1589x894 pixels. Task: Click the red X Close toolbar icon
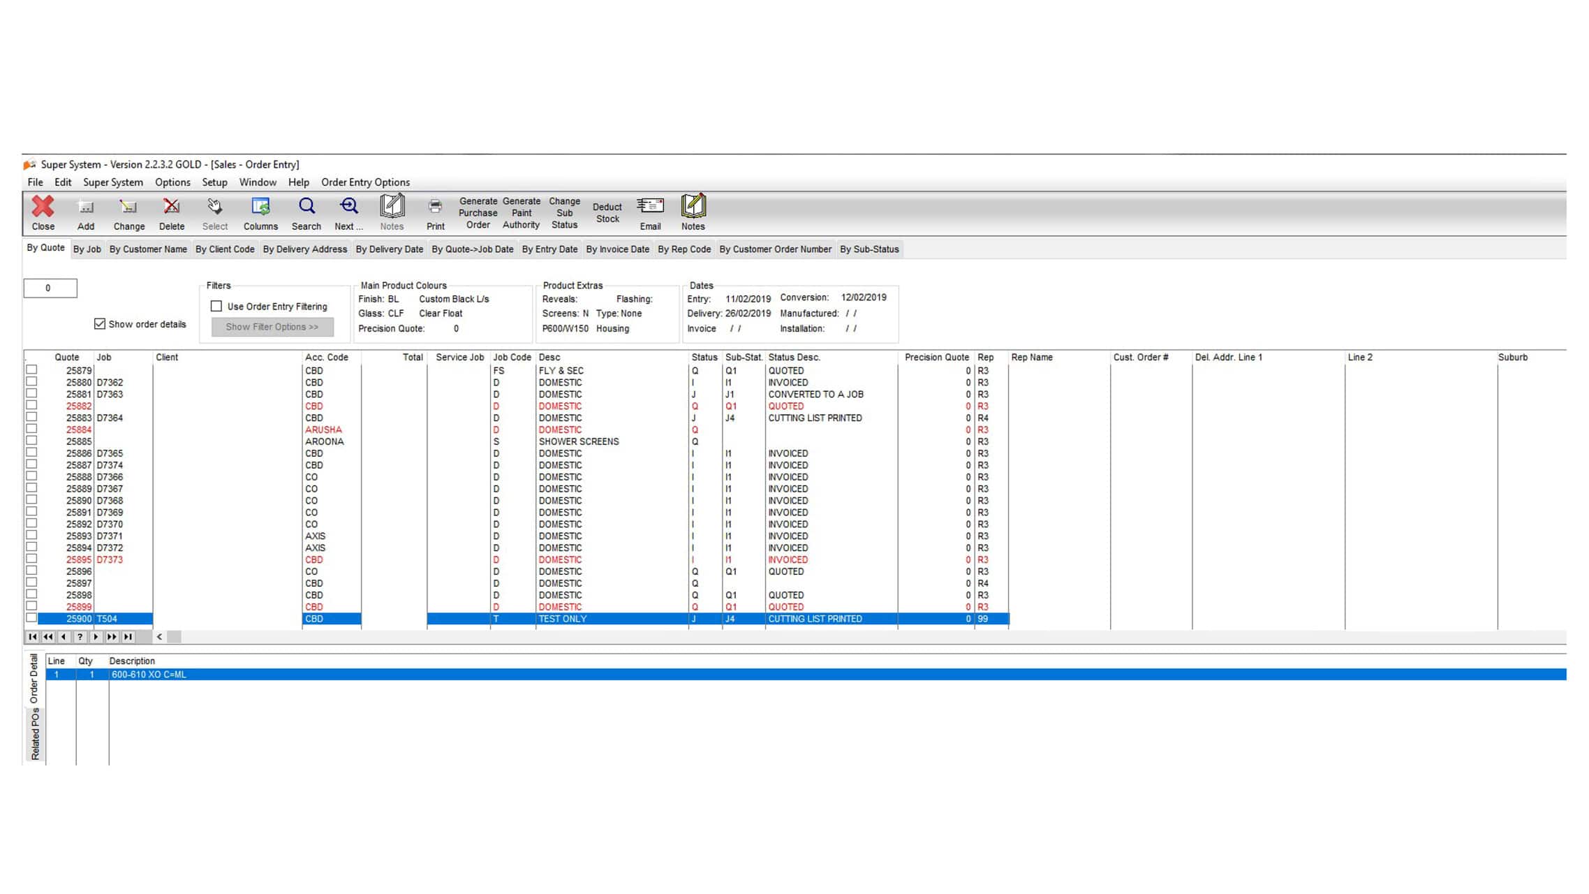click(43, 206)
